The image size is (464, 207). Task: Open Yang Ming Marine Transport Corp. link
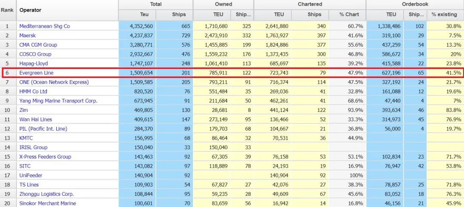[58, 101]
